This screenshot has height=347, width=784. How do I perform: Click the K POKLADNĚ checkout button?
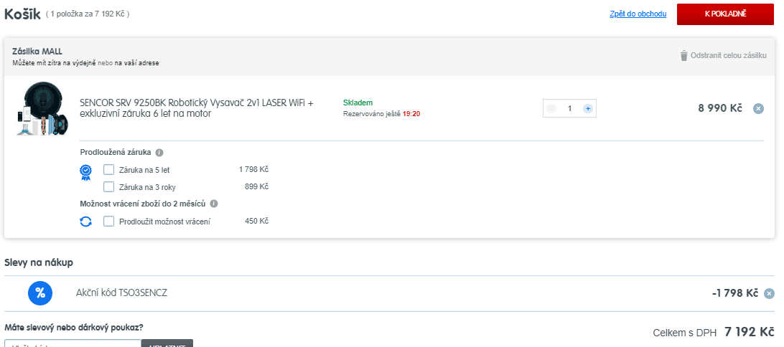(x=725, y=14)
